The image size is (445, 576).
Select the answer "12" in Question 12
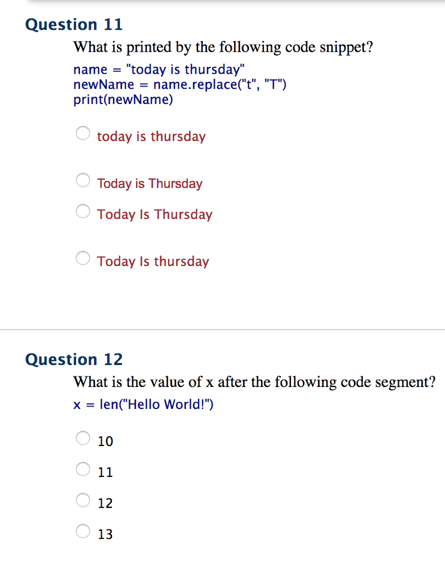(83, 499)
